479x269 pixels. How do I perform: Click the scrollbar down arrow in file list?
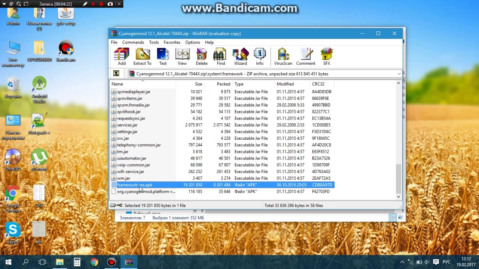(x=398, y=197)
